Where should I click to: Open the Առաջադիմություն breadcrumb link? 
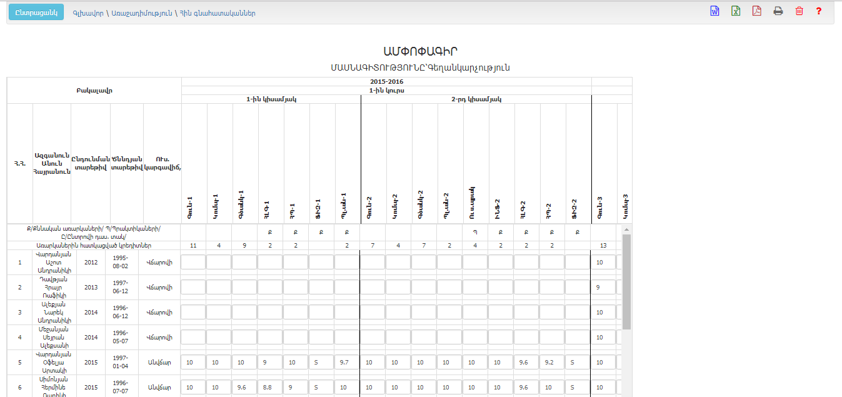[x=141, y=13]
